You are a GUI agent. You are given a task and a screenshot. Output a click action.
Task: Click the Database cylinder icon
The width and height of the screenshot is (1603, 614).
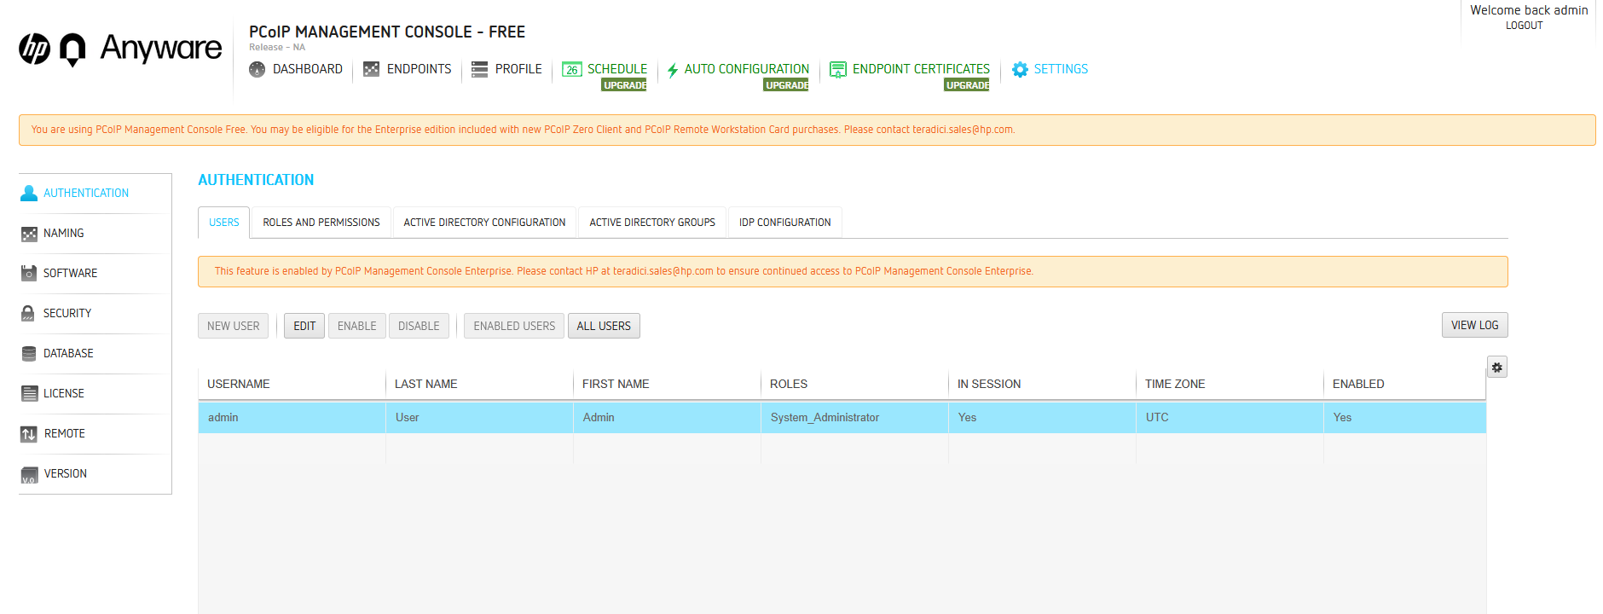pos(29,353)
